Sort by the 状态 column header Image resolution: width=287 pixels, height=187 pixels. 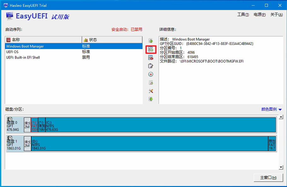click(112, 40)
